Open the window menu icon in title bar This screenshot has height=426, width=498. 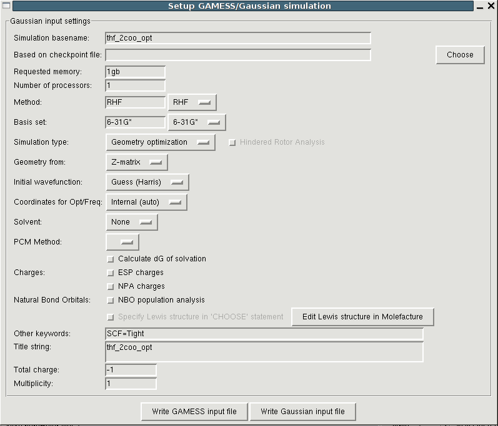6,6
